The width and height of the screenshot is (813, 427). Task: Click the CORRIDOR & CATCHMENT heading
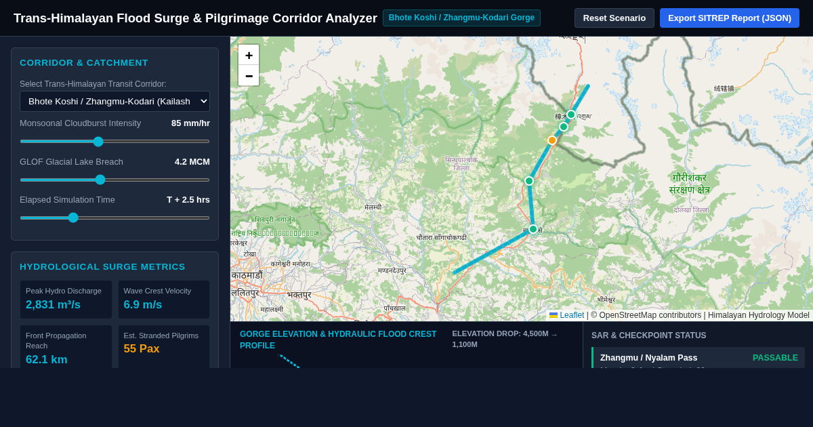coord(84,63)
